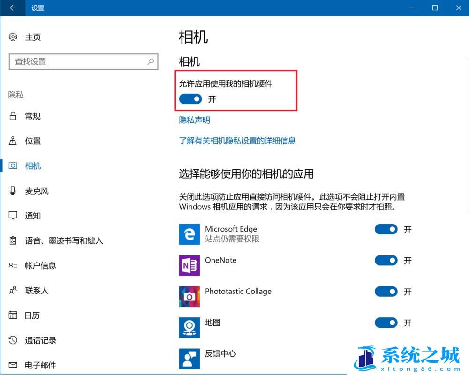Click the microphone icon in sidebar

click(13, 190)
